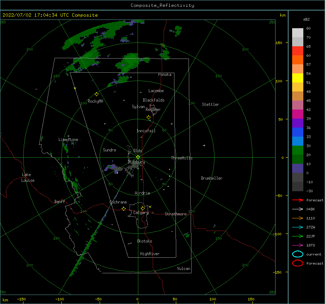This screenshot has height=304, width=325.
Task: Click the yellow V marker northeast of Calgary
Action: click(x=150, y=207)
